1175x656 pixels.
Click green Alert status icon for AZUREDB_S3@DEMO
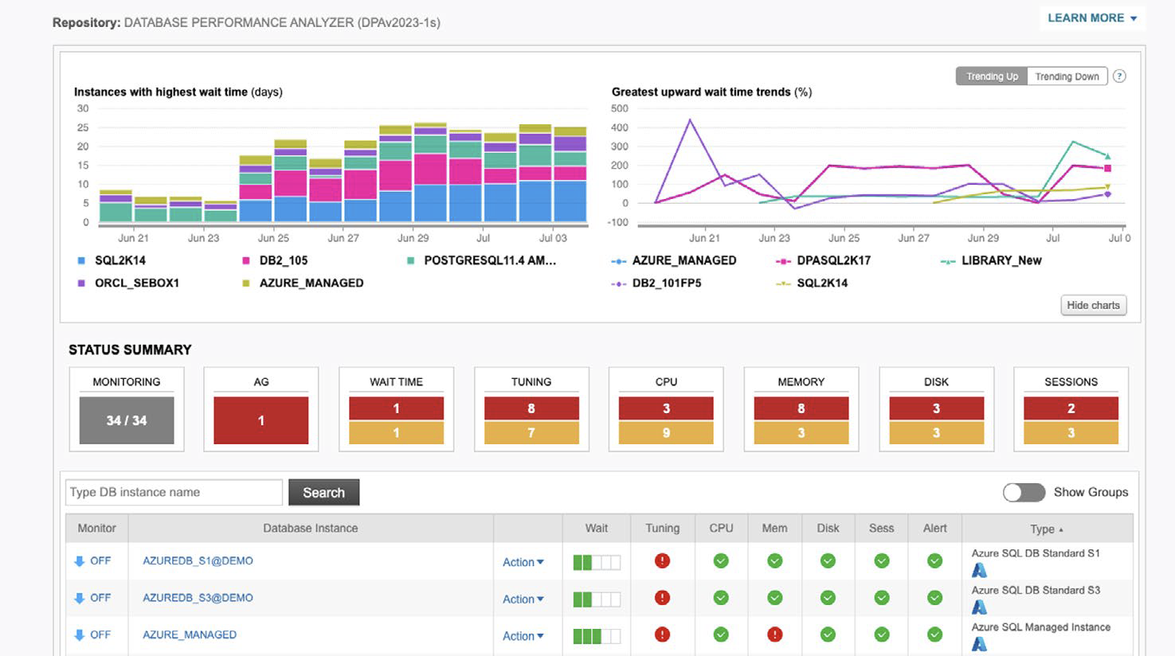pos(934,598)
